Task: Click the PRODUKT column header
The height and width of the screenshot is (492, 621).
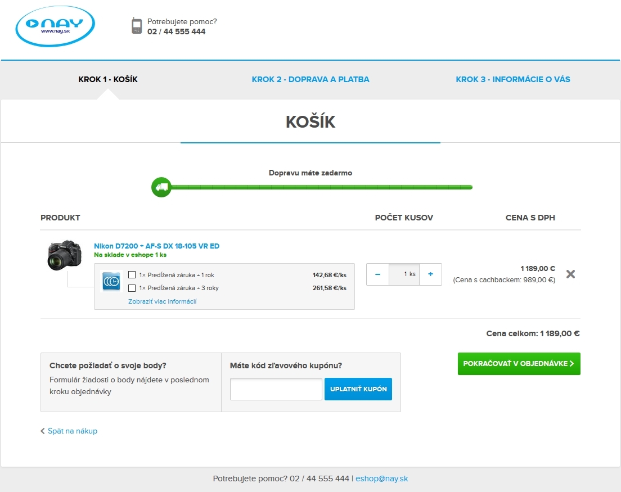Action: (60, 217)
